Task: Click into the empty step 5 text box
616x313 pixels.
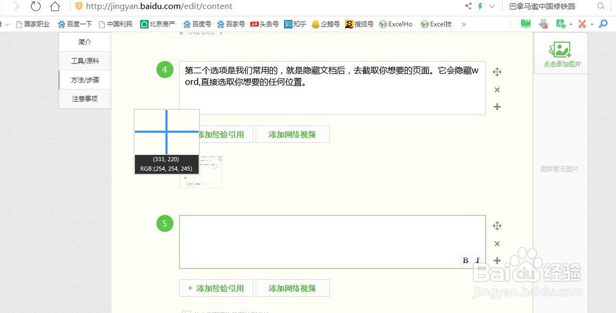Action: tap(333, 242)
